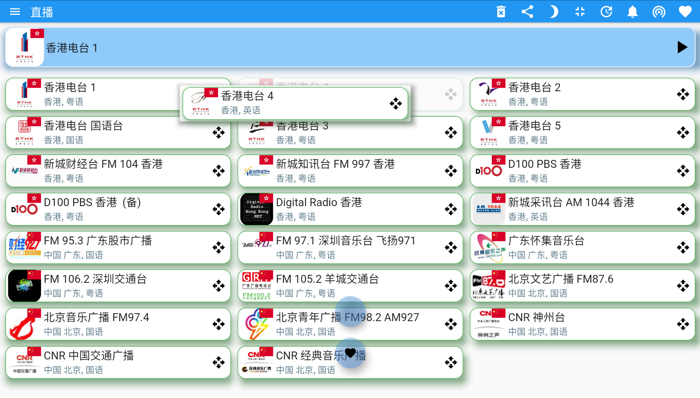Open favorites with the heart icon in the top bar

coord(685,12)
